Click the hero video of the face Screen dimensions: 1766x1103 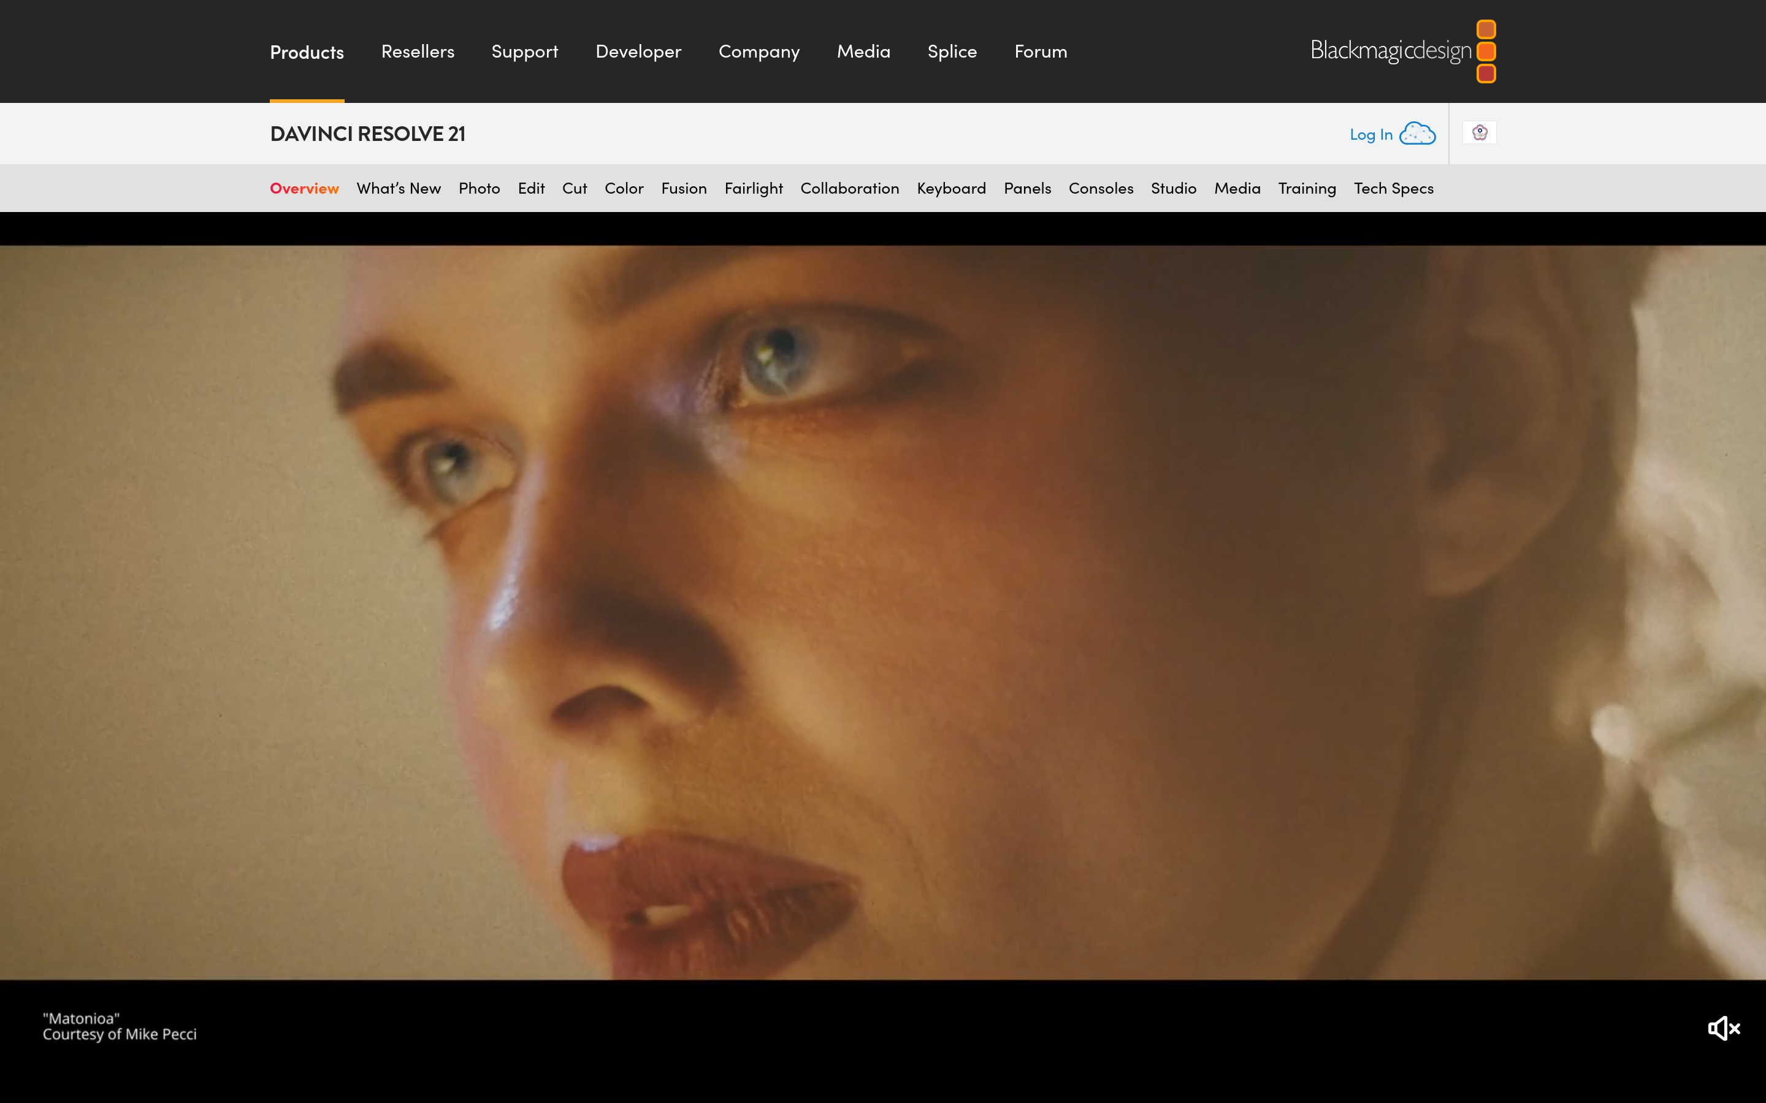click(x=883, y=613)
